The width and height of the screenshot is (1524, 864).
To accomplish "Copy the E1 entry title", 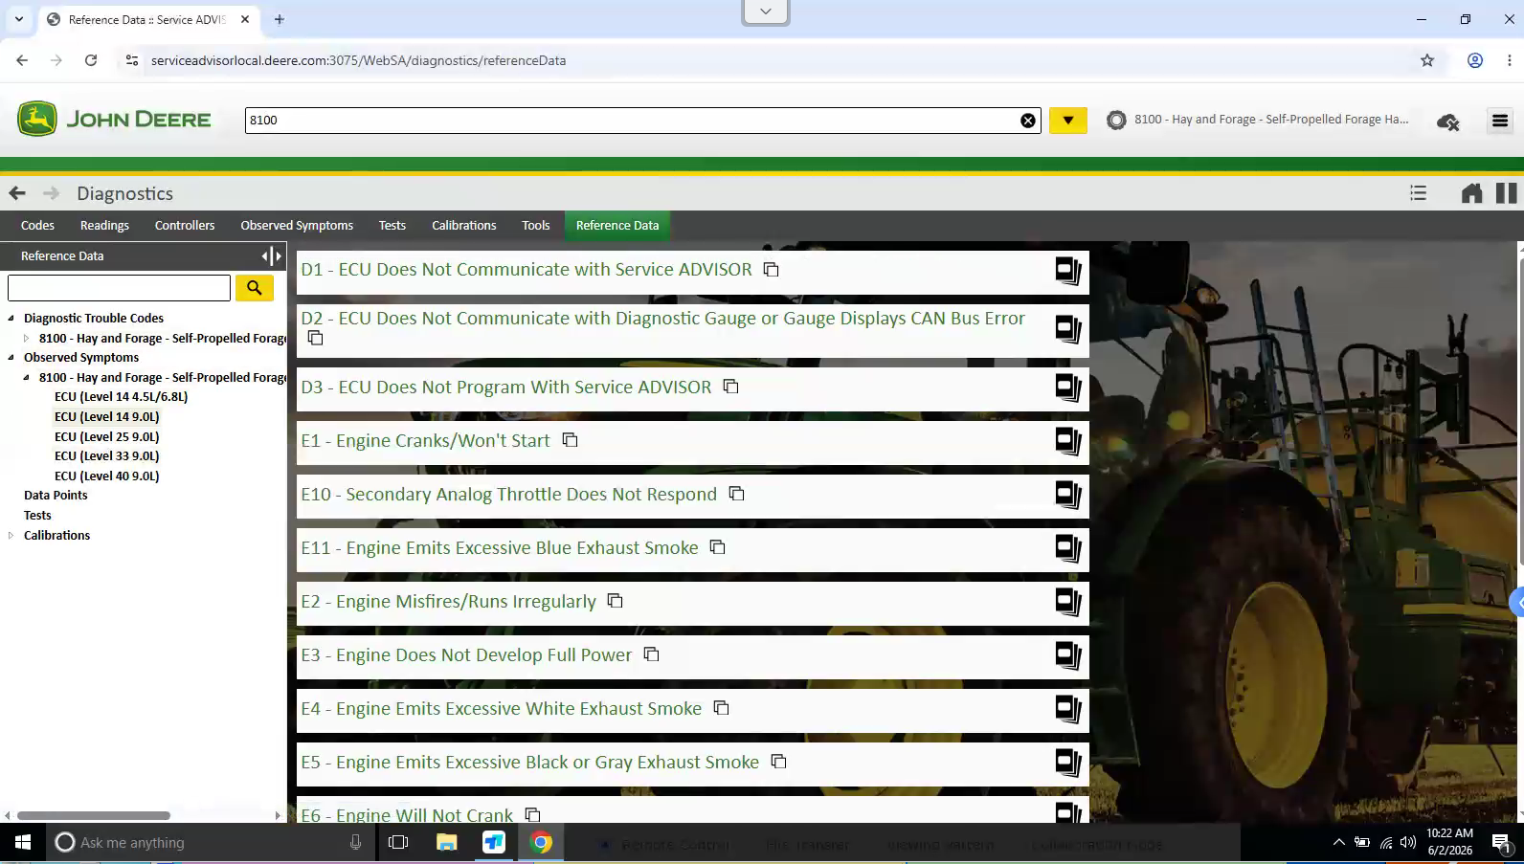I will click(x=570, y=440).
